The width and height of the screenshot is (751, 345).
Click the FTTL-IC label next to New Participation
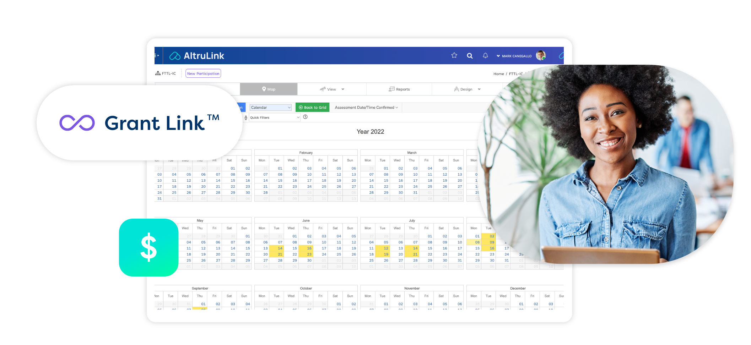click(169, 73)
